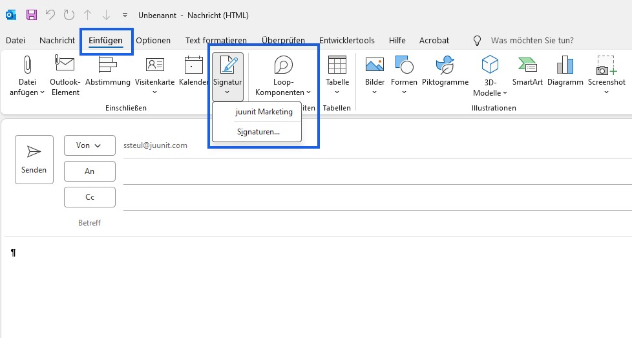Insert Piktogramme icons
The height and width of the screenshot is (338, 632).
tap(445, 72)
